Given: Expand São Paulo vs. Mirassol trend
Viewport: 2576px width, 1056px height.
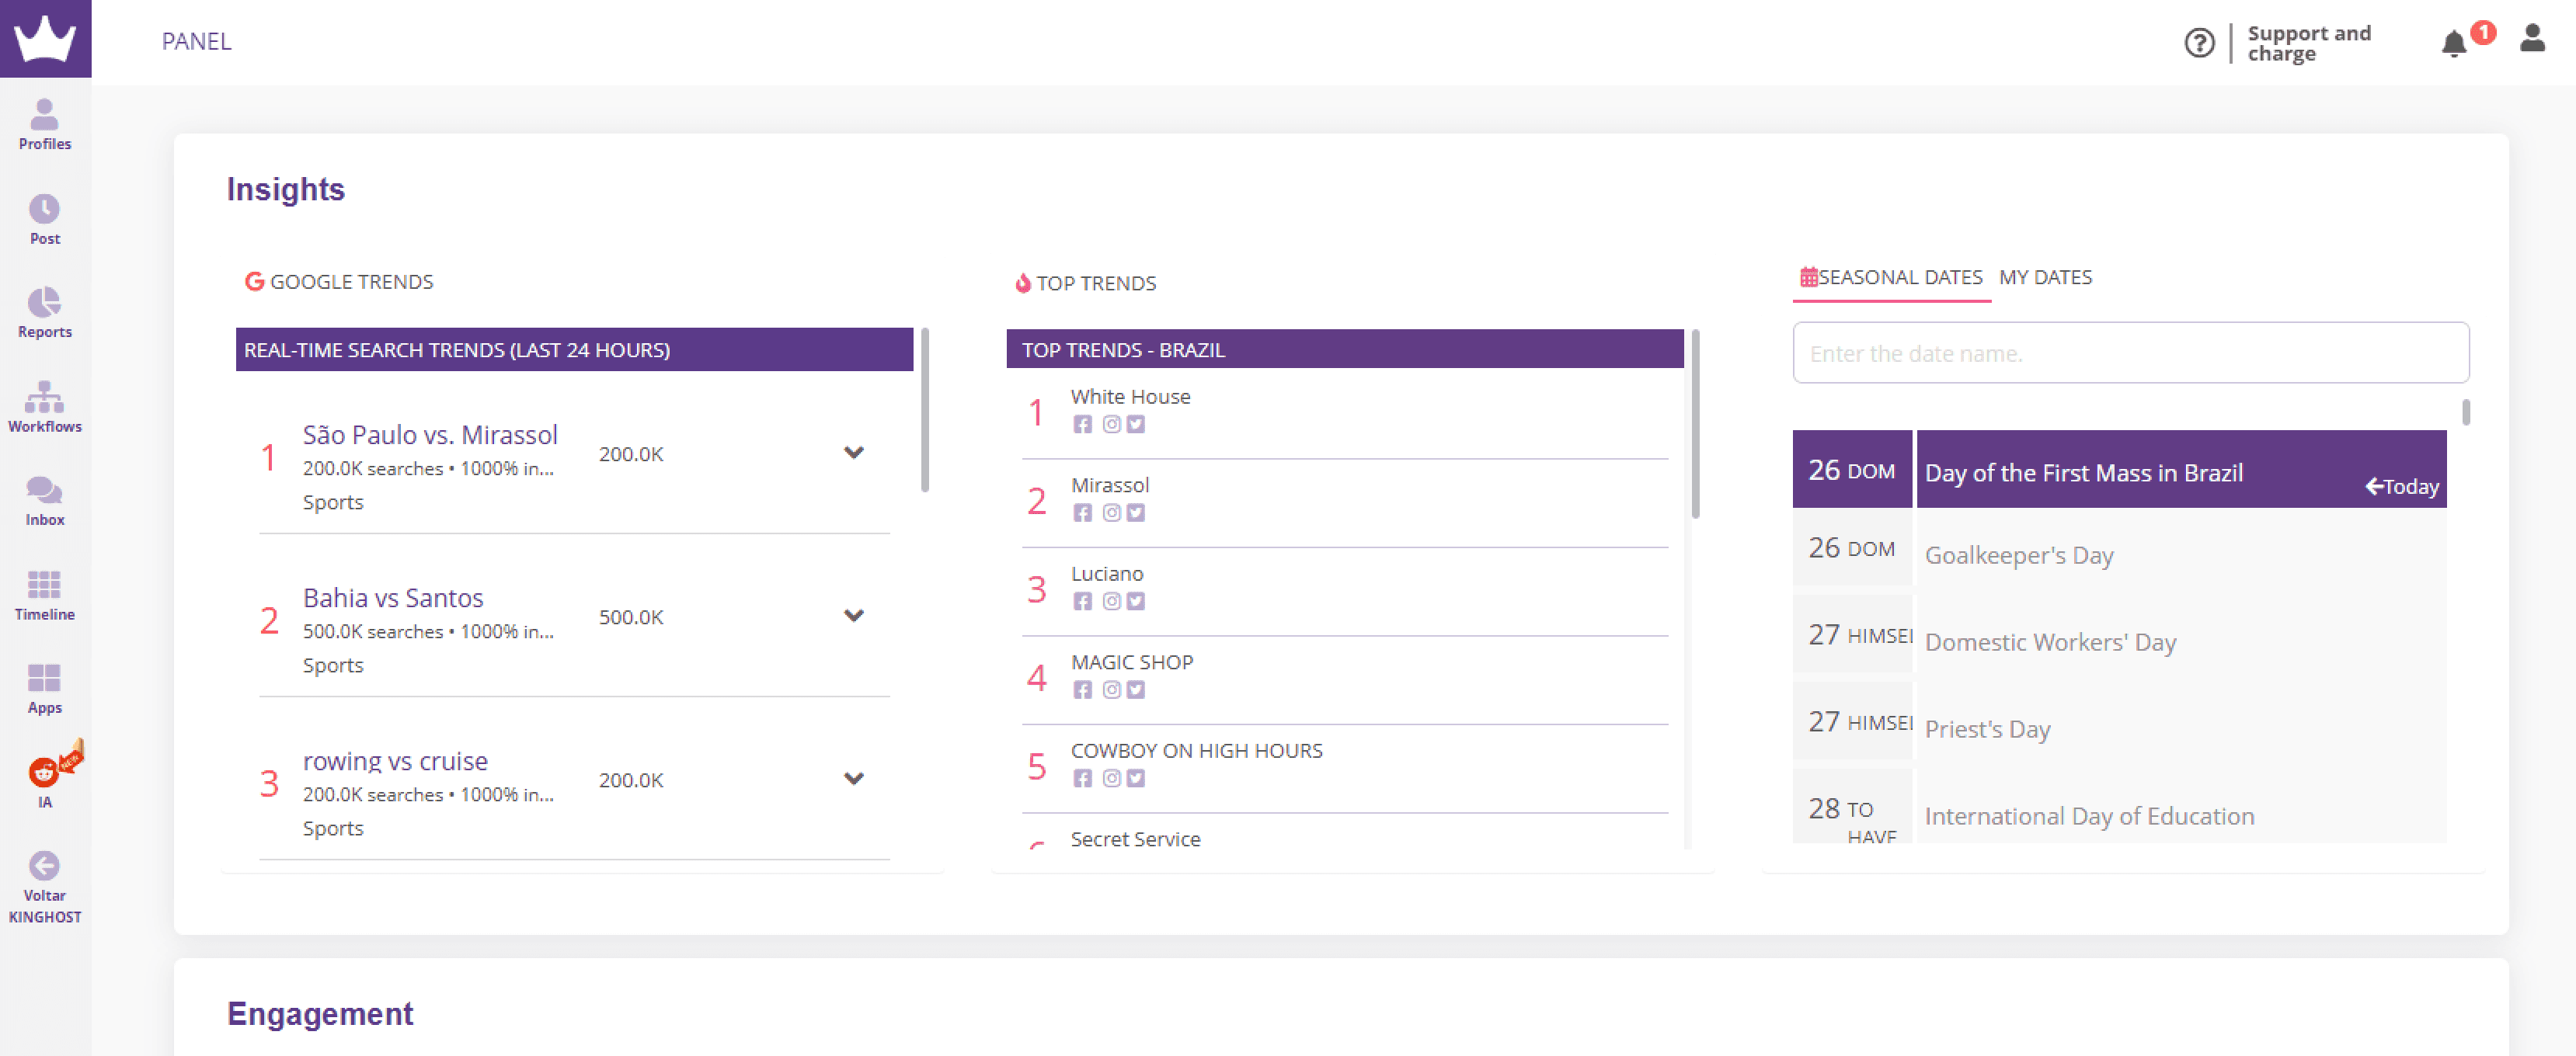Looking at the screenshot, I should point(853,453).
